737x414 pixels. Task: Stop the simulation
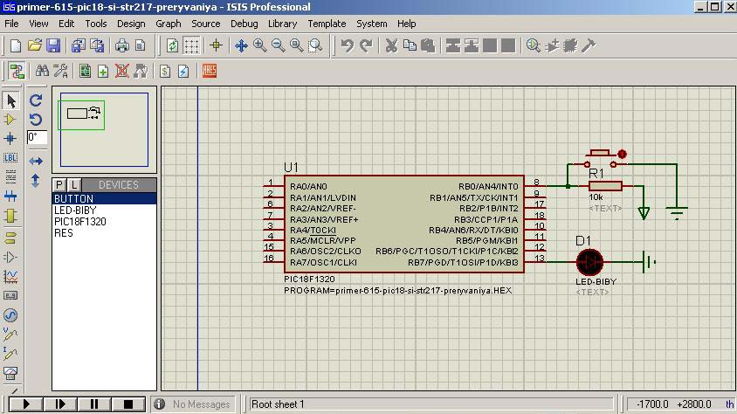tap(127, 404)
